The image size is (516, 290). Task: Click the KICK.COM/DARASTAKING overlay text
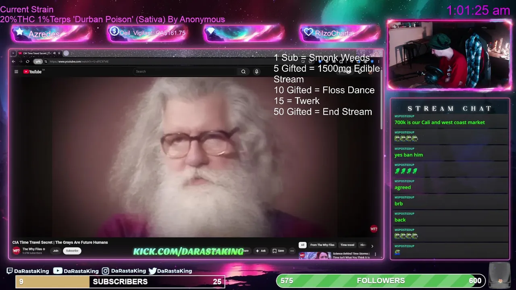[x=188, y=251]
